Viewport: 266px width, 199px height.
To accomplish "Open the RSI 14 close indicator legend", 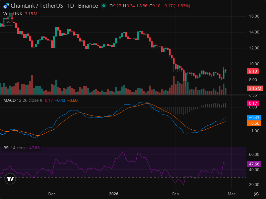I will click(x=15, y=148).
